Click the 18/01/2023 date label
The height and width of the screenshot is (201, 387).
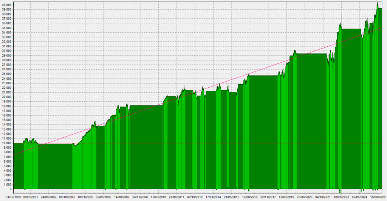coord(341,196)
